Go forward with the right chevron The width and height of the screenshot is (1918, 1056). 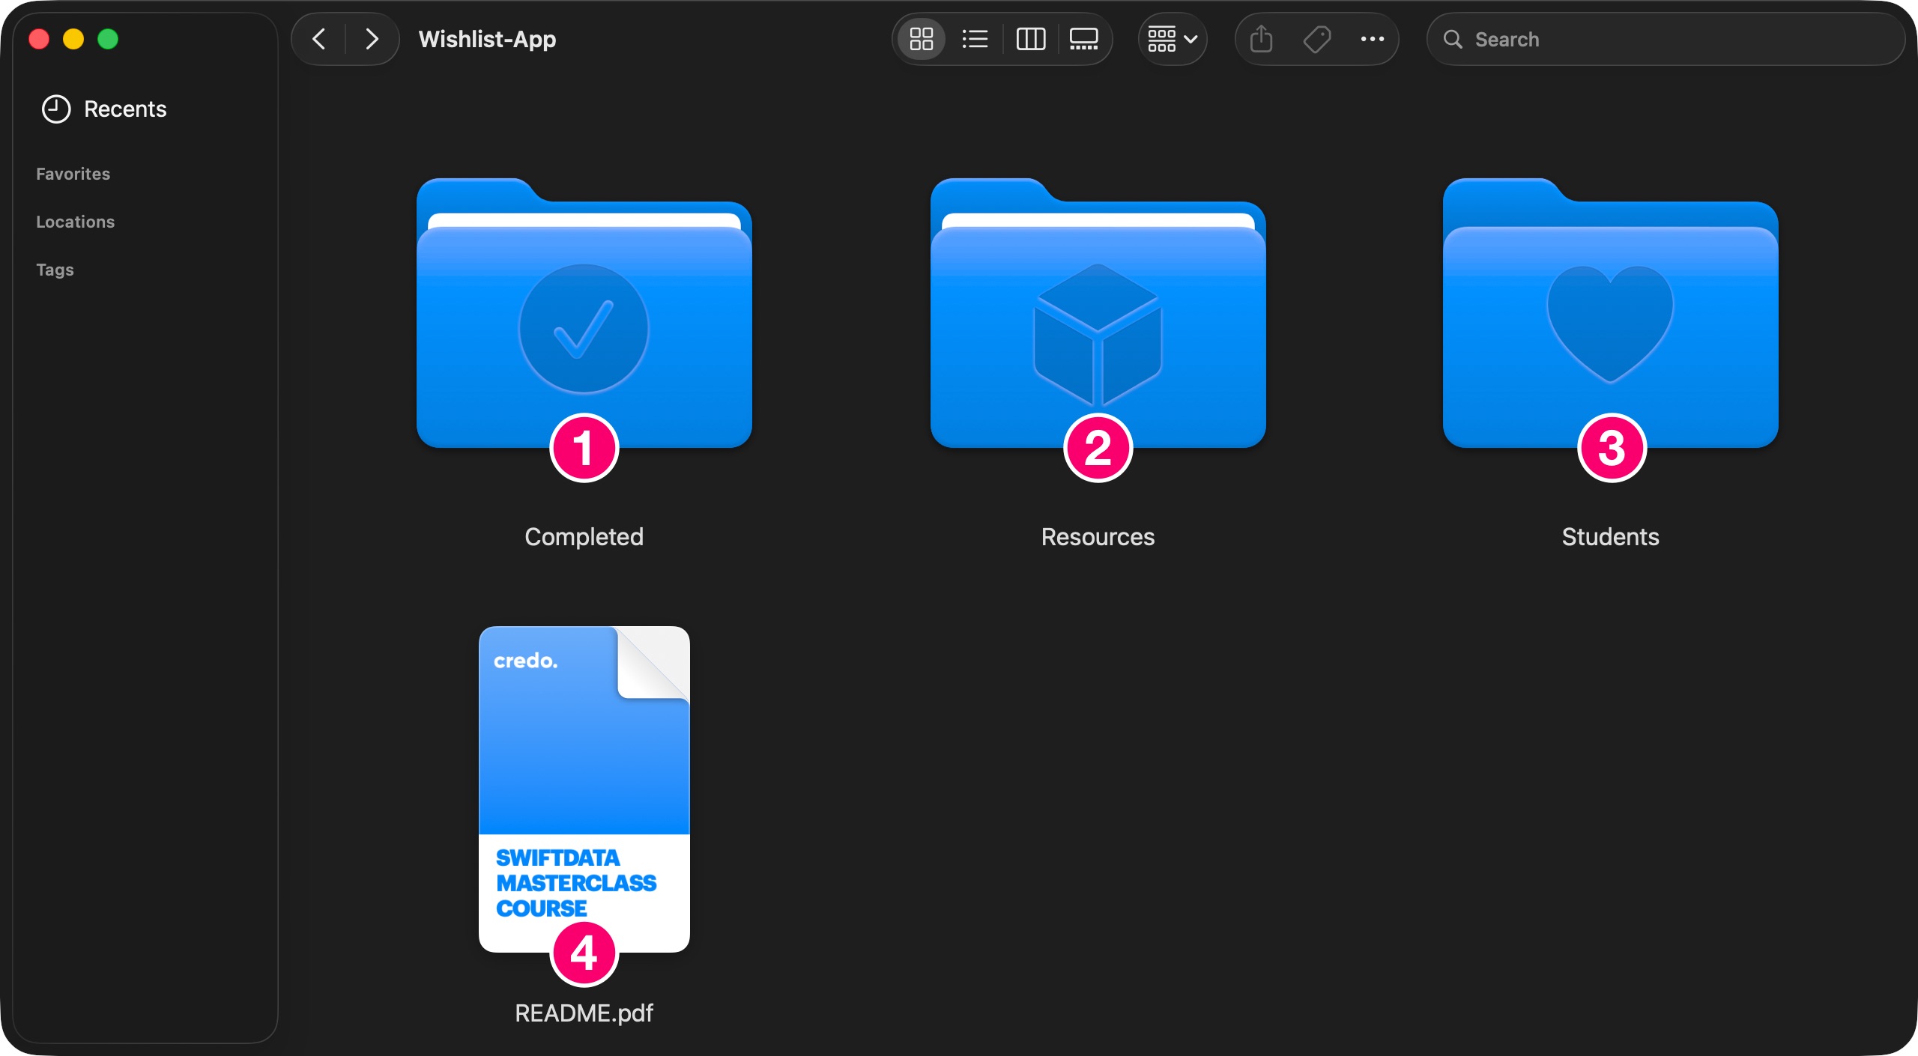(372, 39)
